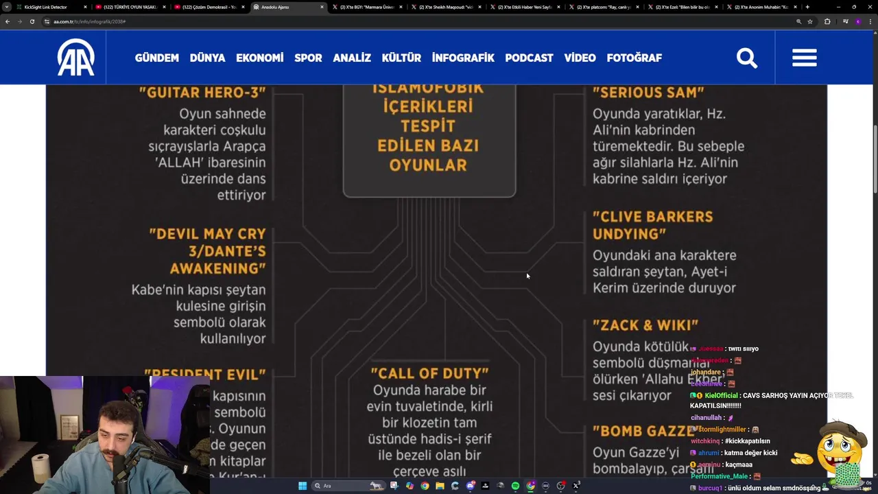The height and width of the screenshot is (494, 878).
Task: Reload the page with refresh icon
Action: tap(32, 21)
